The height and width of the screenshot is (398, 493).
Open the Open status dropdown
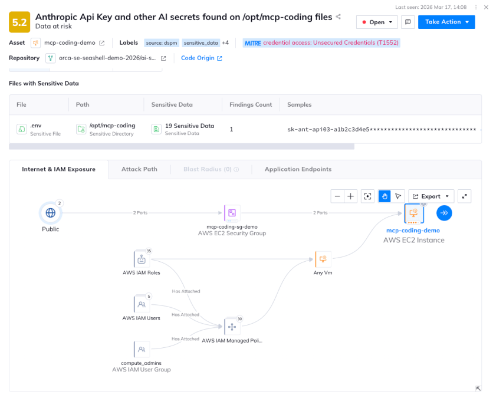pyautogui.click(x=376, y=21)
